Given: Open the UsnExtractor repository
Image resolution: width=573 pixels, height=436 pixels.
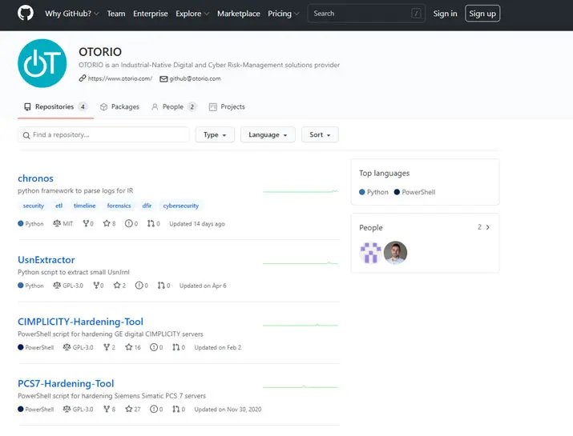Looking at the screenshot, I should [46, 260].
